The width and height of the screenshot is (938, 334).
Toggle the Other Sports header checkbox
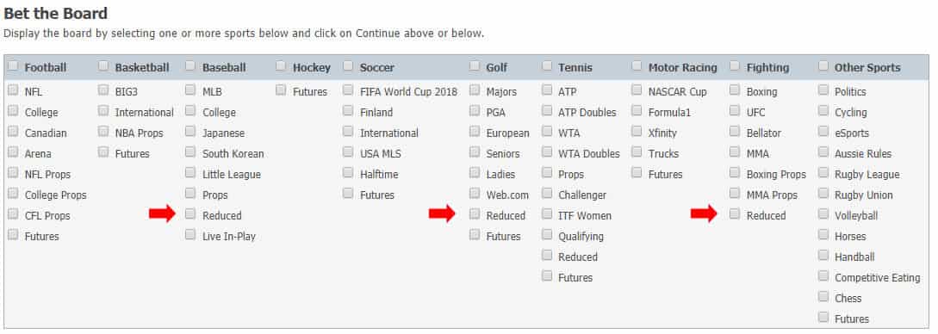(x=823, y=65)
